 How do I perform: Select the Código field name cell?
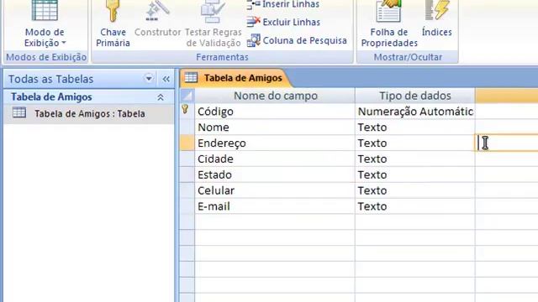[x=275, y=112]
